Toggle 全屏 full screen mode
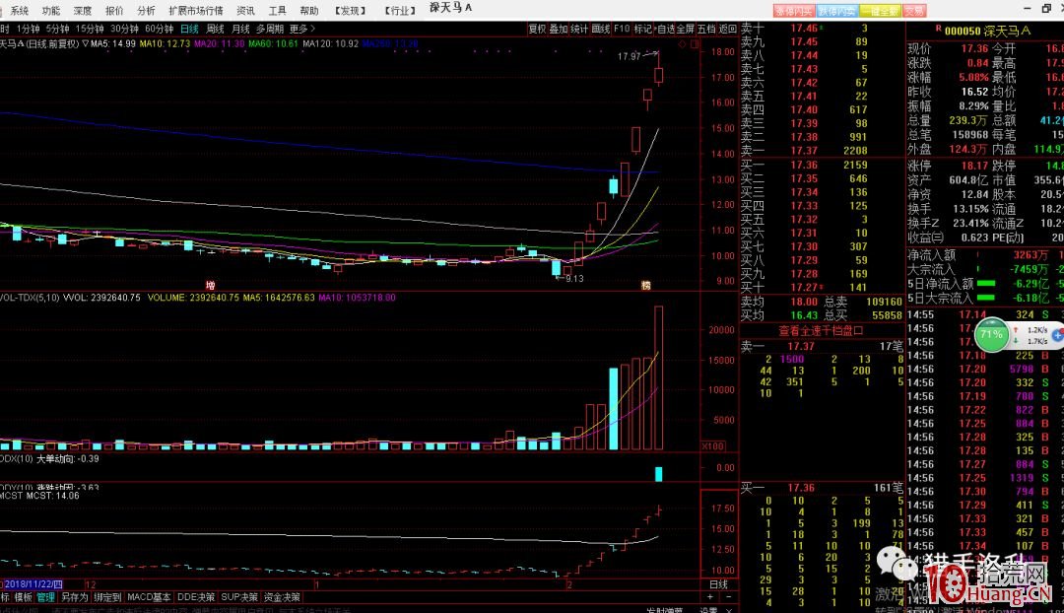Image resolution: width=1064 pixels, height=613 pixels. pyautogui.click(x=686, y=29)
